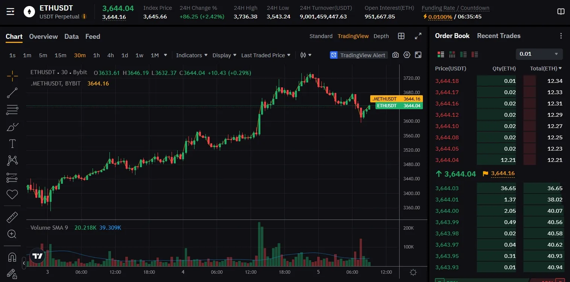
Task: Select the brush drawing tool
Action: 12,127
